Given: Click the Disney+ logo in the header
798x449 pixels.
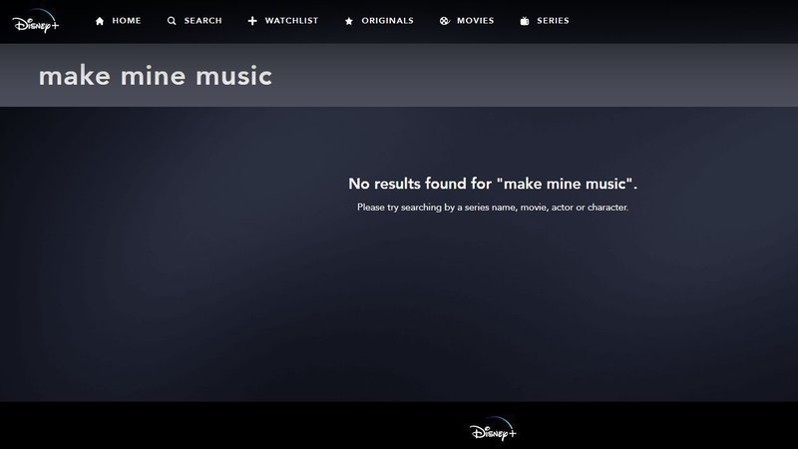Looking at the screenshot, I should point(36,21).
